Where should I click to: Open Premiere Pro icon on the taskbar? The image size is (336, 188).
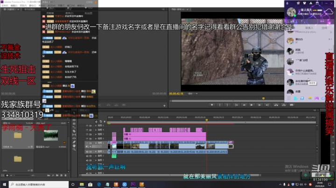point(133,184)
